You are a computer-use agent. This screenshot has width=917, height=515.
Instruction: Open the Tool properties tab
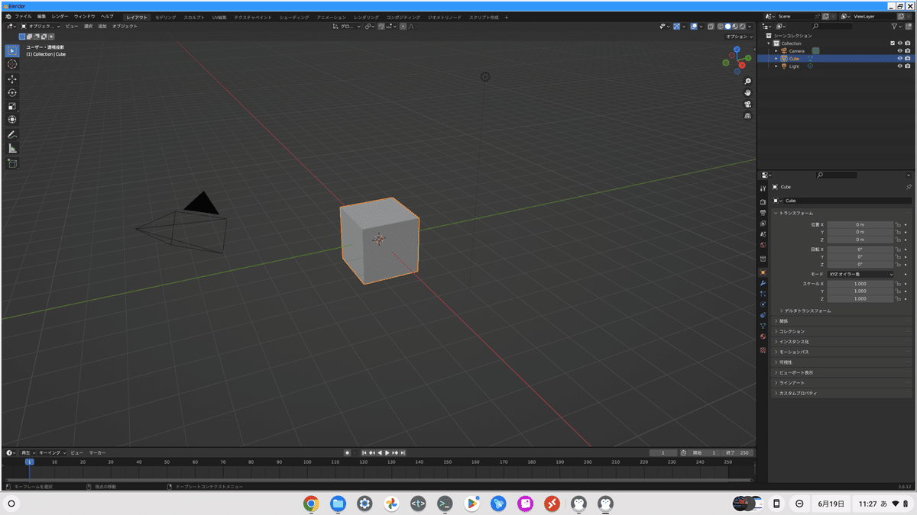coord(763,188)
